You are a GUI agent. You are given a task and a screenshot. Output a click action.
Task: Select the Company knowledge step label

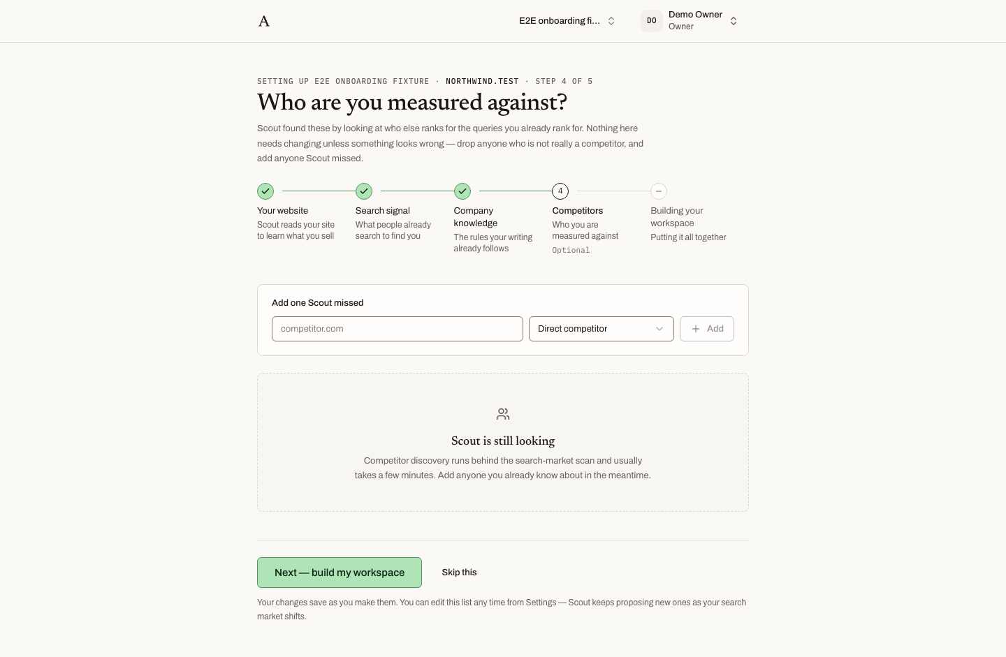pos(476,217)
